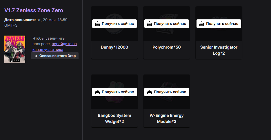Select the 'Polychrom*50' reward name
Viewport: 271px width, 140px height.
point(167,47)
